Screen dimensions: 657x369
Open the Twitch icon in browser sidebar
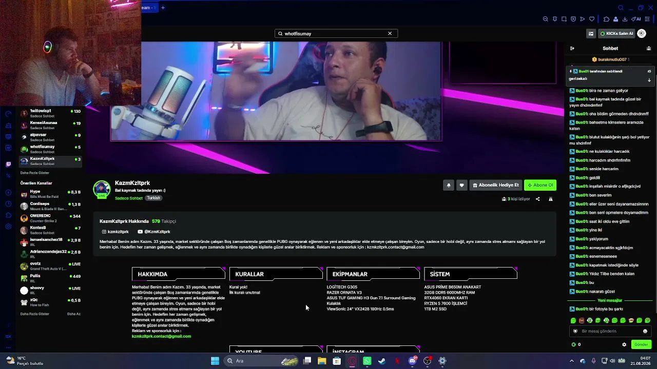coord(8,165)
